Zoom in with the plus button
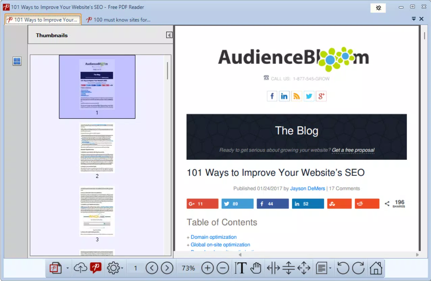431x281 pixels. [207, 268]
